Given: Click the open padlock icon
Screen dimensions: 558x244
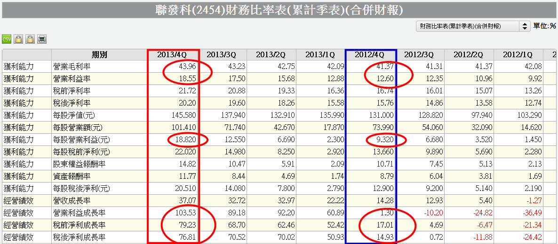Looking at the screenshot, I should click(x=30, y=39).
